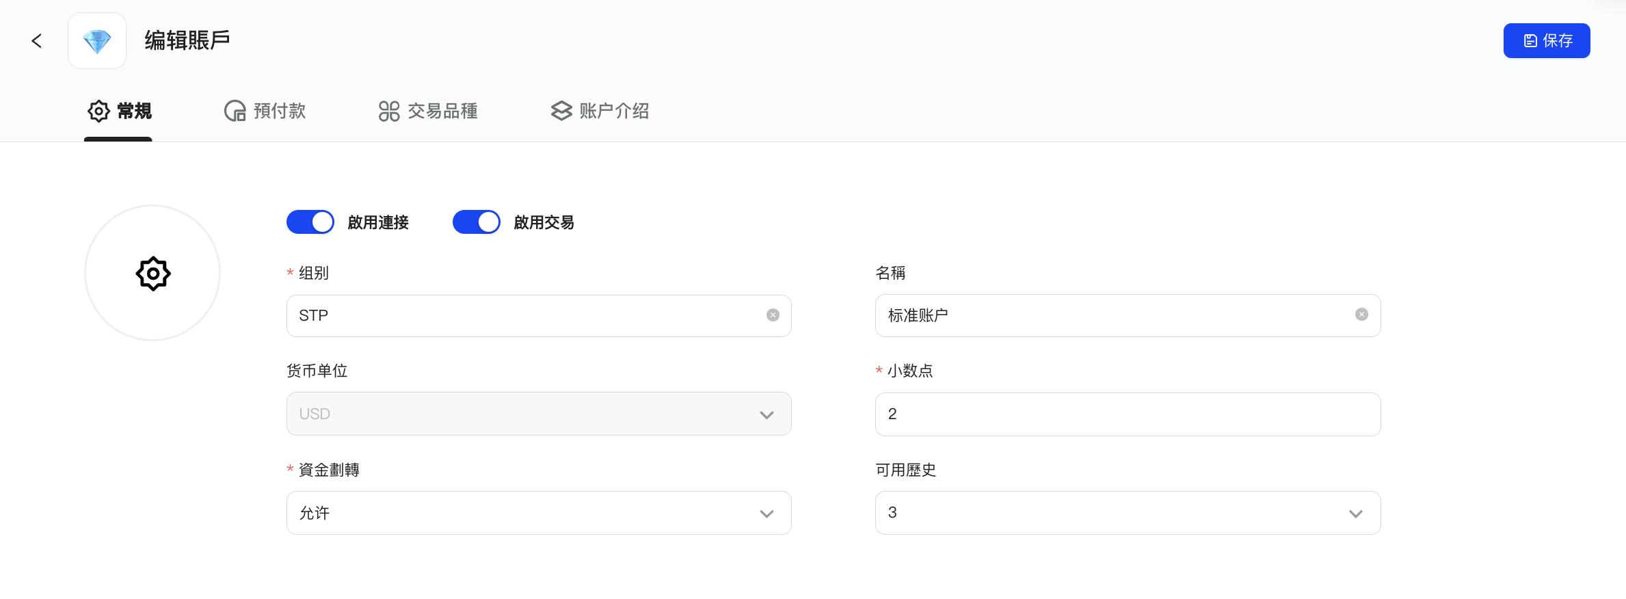The height and width of the screenshot is (599, 1626).
Task: Click the 账户介绍 layers icon
Action: click(x=561, y=111)
